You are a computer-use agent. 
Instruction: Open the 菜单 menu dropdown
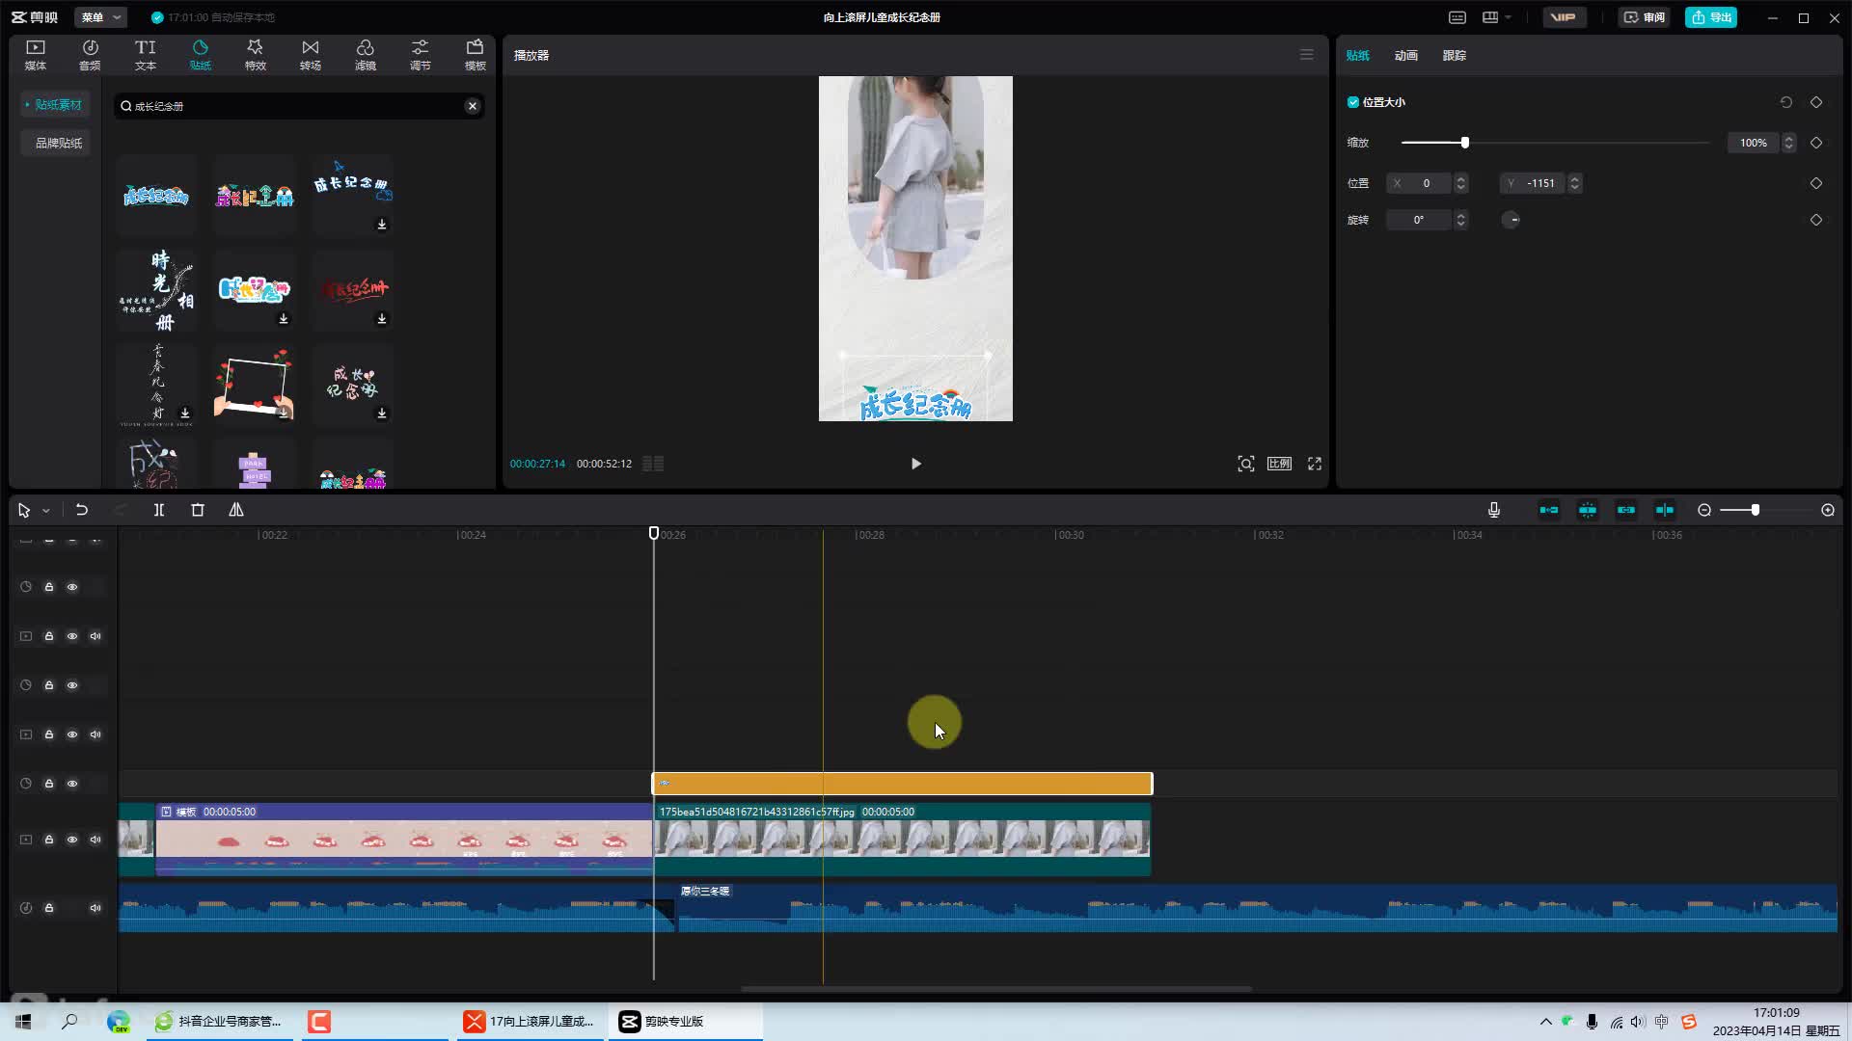click(x=100, y=17)
